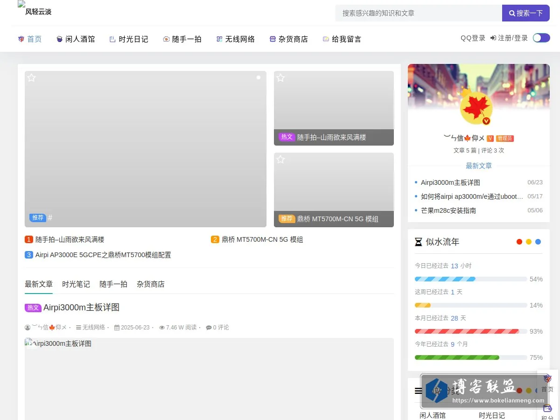The width and height of the screenshot is (560, 420).
Task: Switch to the 时光笔记 tab
Action: click(76, 284)
